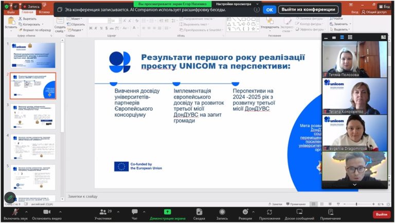Screen dimensions: 395x223
Task: Click Примечания comments in status bar
Action: (x=296, y=204)
